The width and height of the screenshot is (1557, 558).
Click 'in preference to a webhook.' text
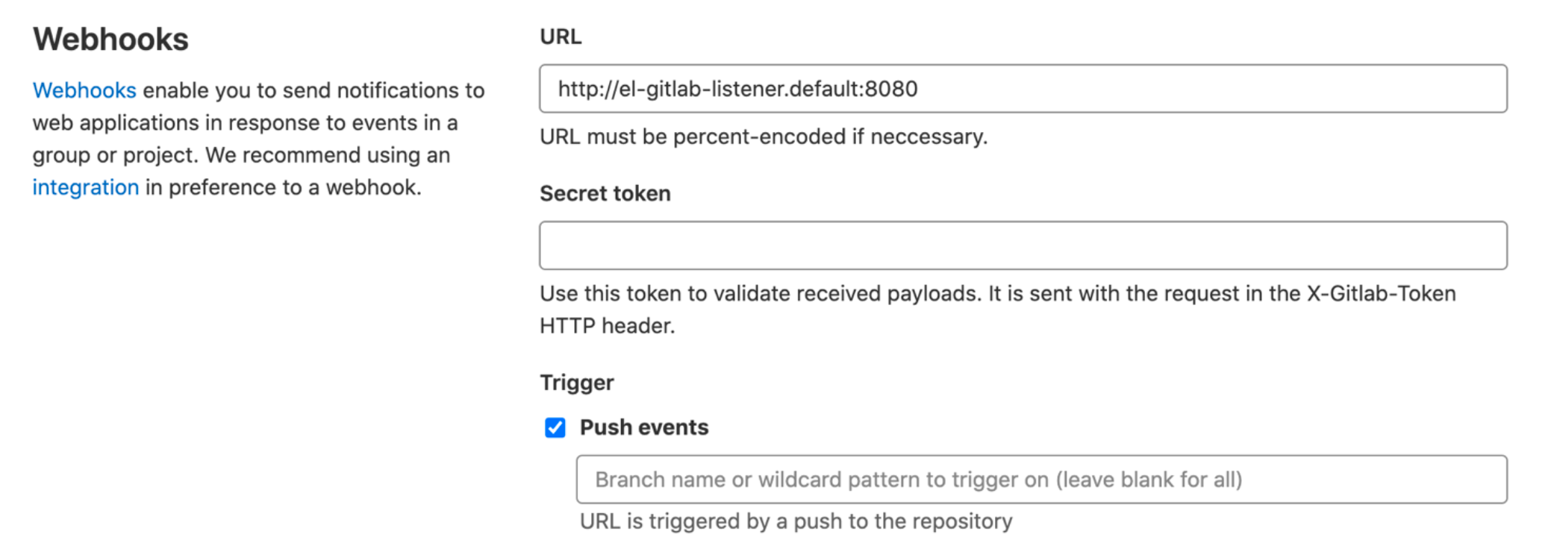coord(284,187)
